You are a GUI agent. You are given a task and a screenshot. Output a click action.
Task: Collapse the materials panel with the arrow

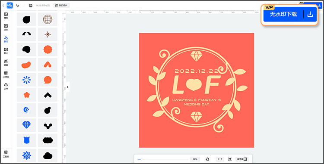pos(67,87)
